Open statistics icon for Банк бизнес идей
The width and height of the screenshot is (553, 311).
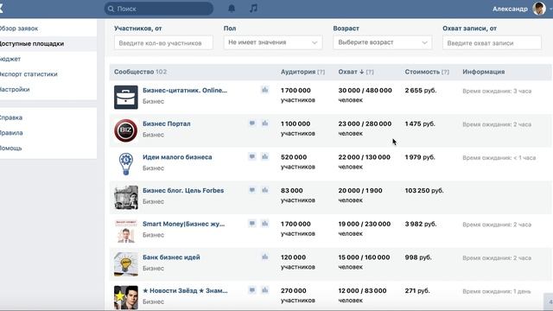tap(265, 257)
